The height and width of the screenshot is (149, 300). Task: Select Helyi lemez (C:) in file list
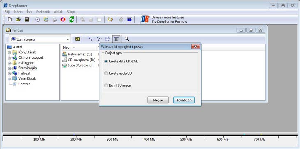click(x=77, y=54)
